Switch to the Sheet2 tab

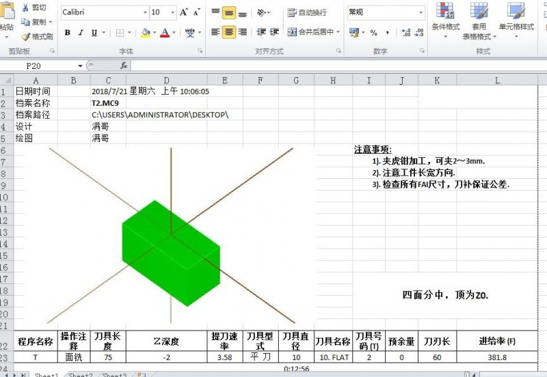pyautogui.click(x=81, y=374)
